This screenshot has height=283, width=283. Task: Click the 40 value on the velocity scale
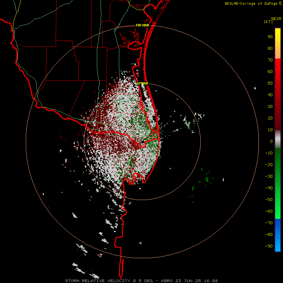point(270,95)
